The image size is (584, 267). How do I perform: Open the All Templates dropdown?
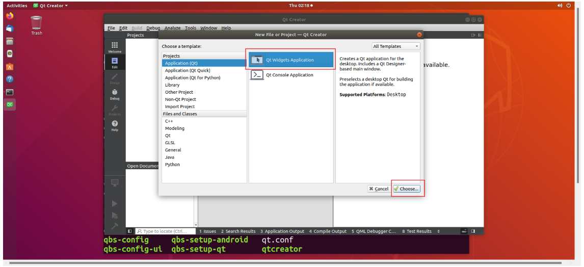[396, 46]
